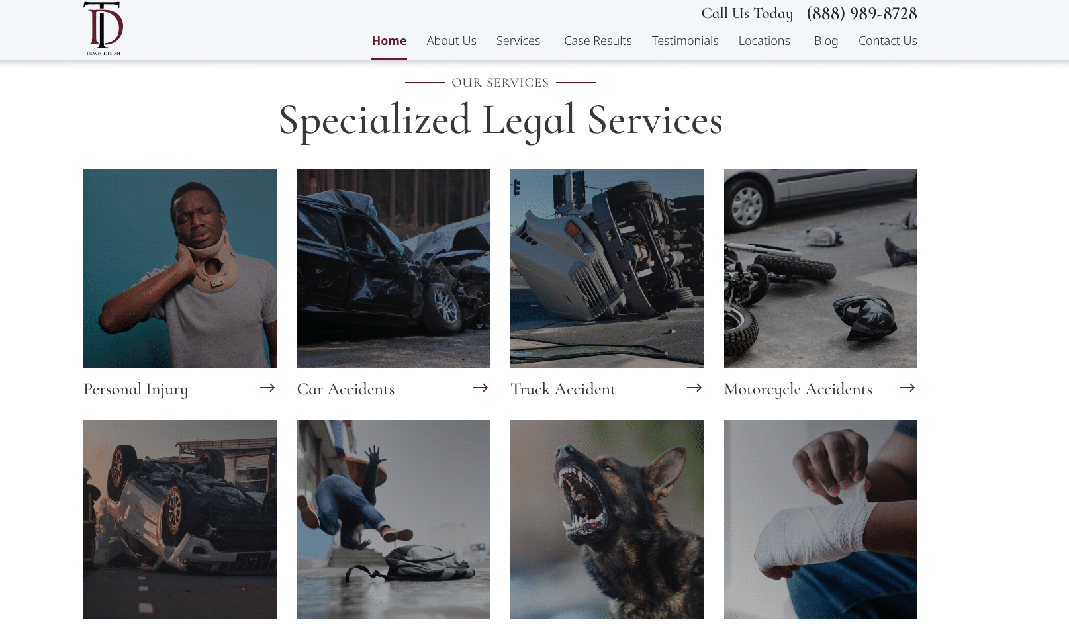Open the Home menu item
This screenshot has width=1069, height=624.
389,41
